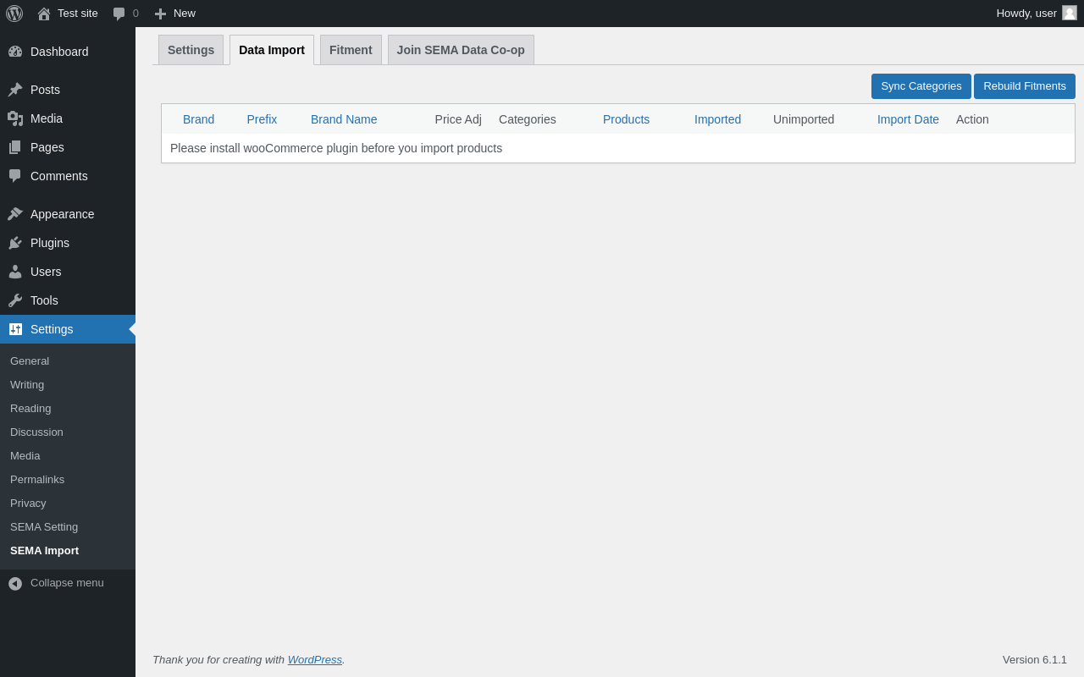The image size is (1084, 677).
Task: Click the WordPress logo icon
Action: (x=14, y=14)
